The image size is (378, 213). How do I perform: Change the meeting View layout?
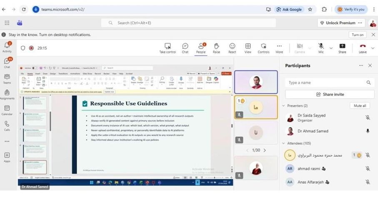(248, 48)
